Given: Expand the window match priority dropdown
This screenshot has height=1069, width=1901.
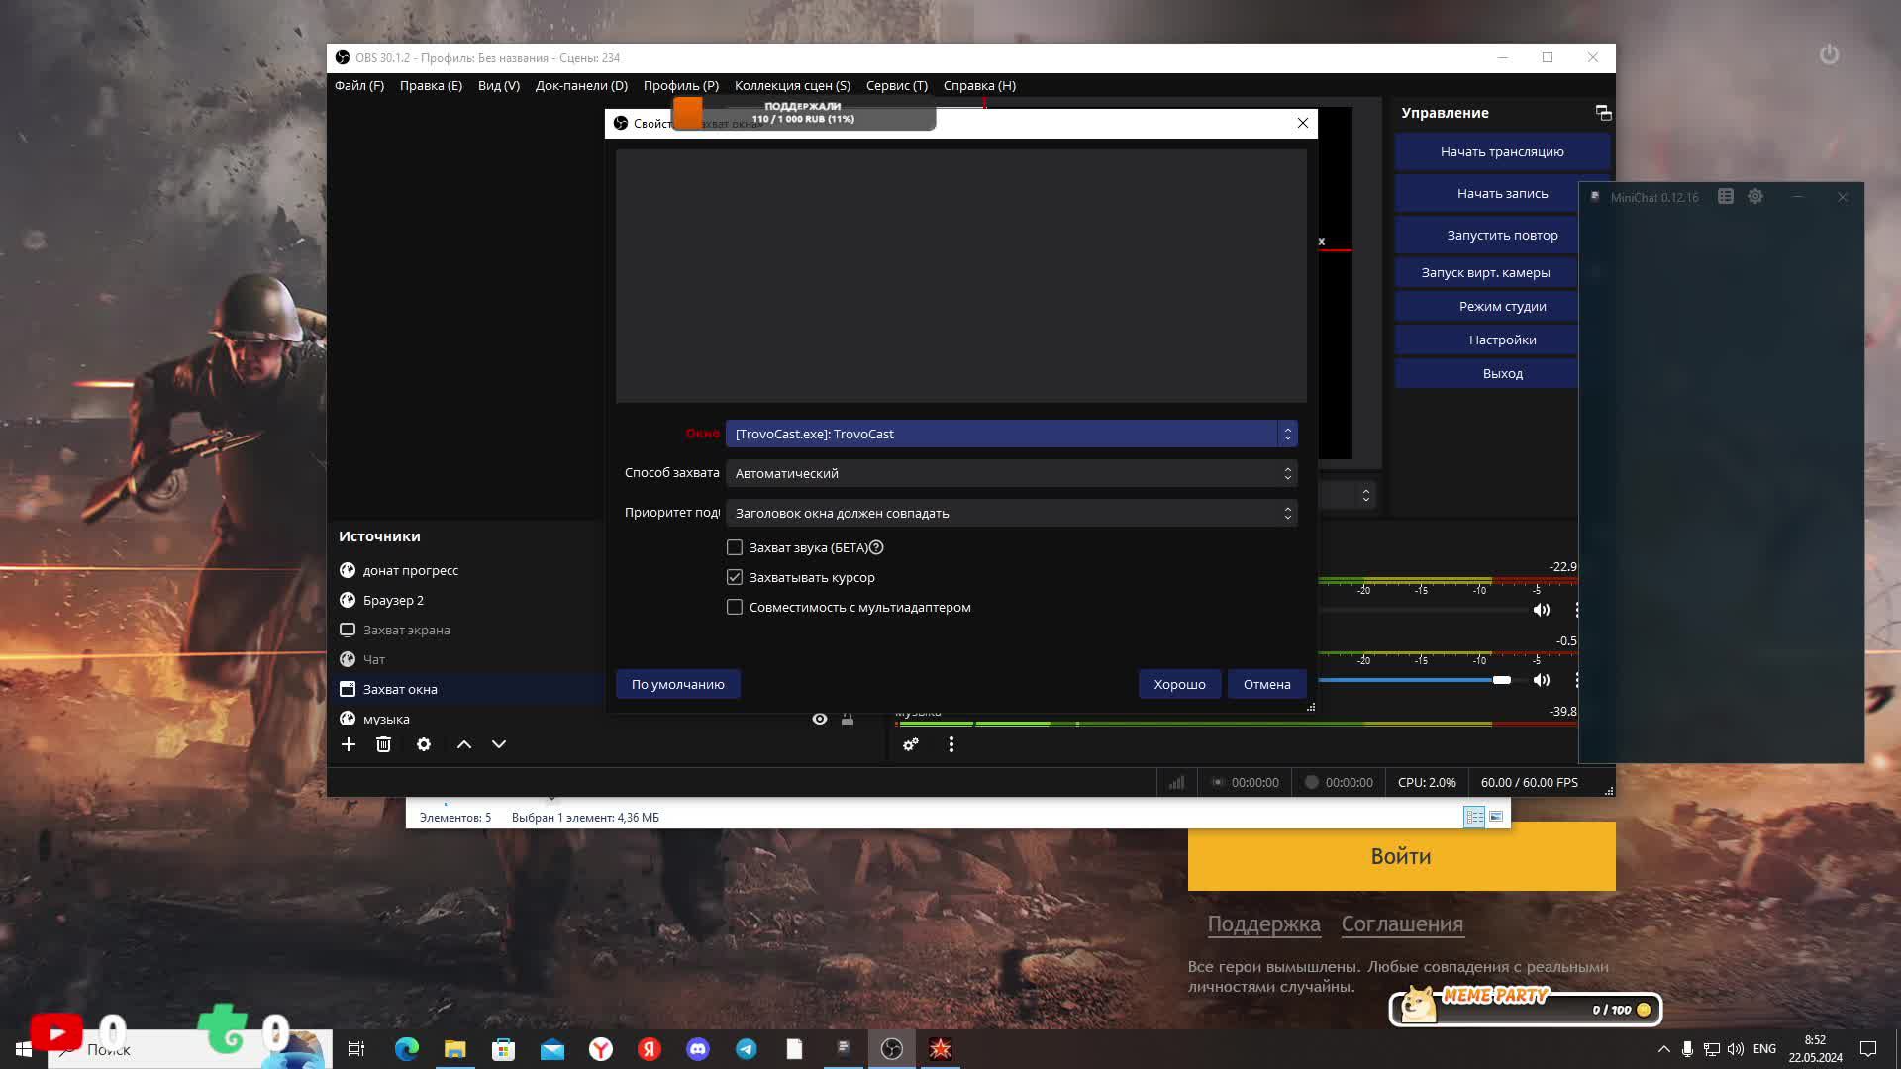Looking at the screenshot, I should click(1011, 513).
